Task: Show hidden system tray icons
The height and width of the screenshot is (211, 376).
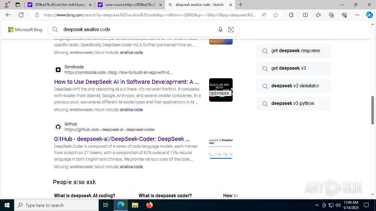Action: [x=317, y=205]
